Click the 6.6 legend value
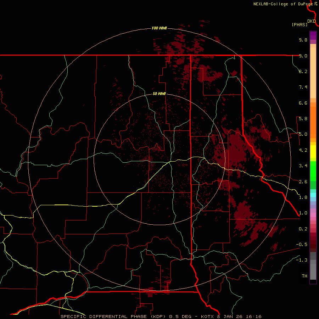This screenshot has width=319, height=319. coord(303,103)
